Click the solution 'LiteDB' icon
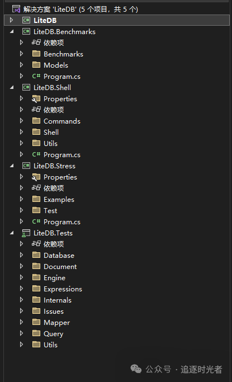This screenshot has height=382, width=232. point(16,10)
